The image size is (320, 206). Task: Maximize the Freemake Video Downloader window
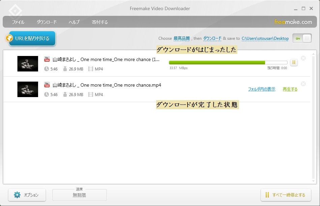[x=303, y=8]
